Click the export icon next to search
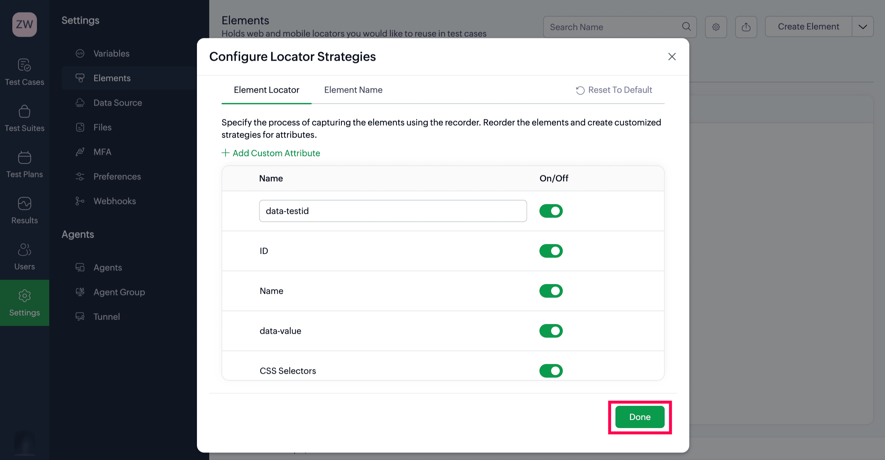 click(x=746, y=27)
